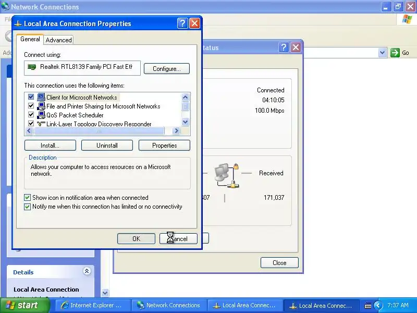Click the Status dialog help question mark
The width and height of the screenshot is (417, 313).
coord(284,47)
